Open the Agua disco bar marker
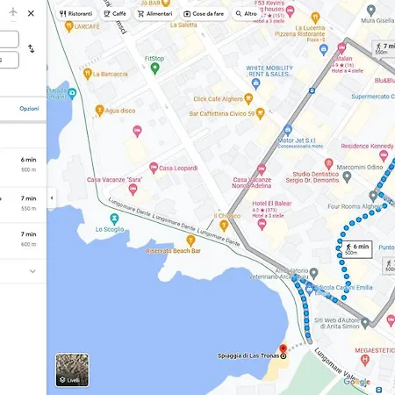395x395 pixels. pyautogui.click(x=99, y=111)
